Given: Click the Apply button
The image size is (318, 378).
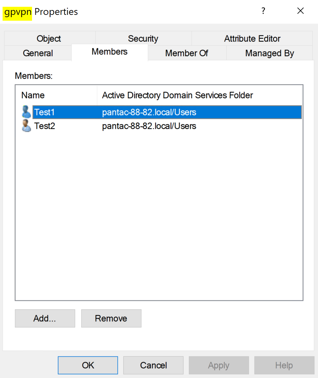Looking at the screenshot, I should coord(219,365).
